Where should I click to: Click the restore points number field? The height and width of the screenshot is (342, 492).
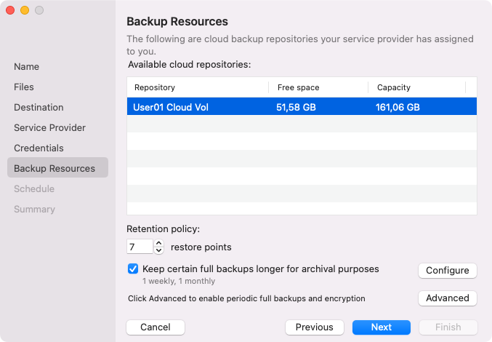[140, 247]
